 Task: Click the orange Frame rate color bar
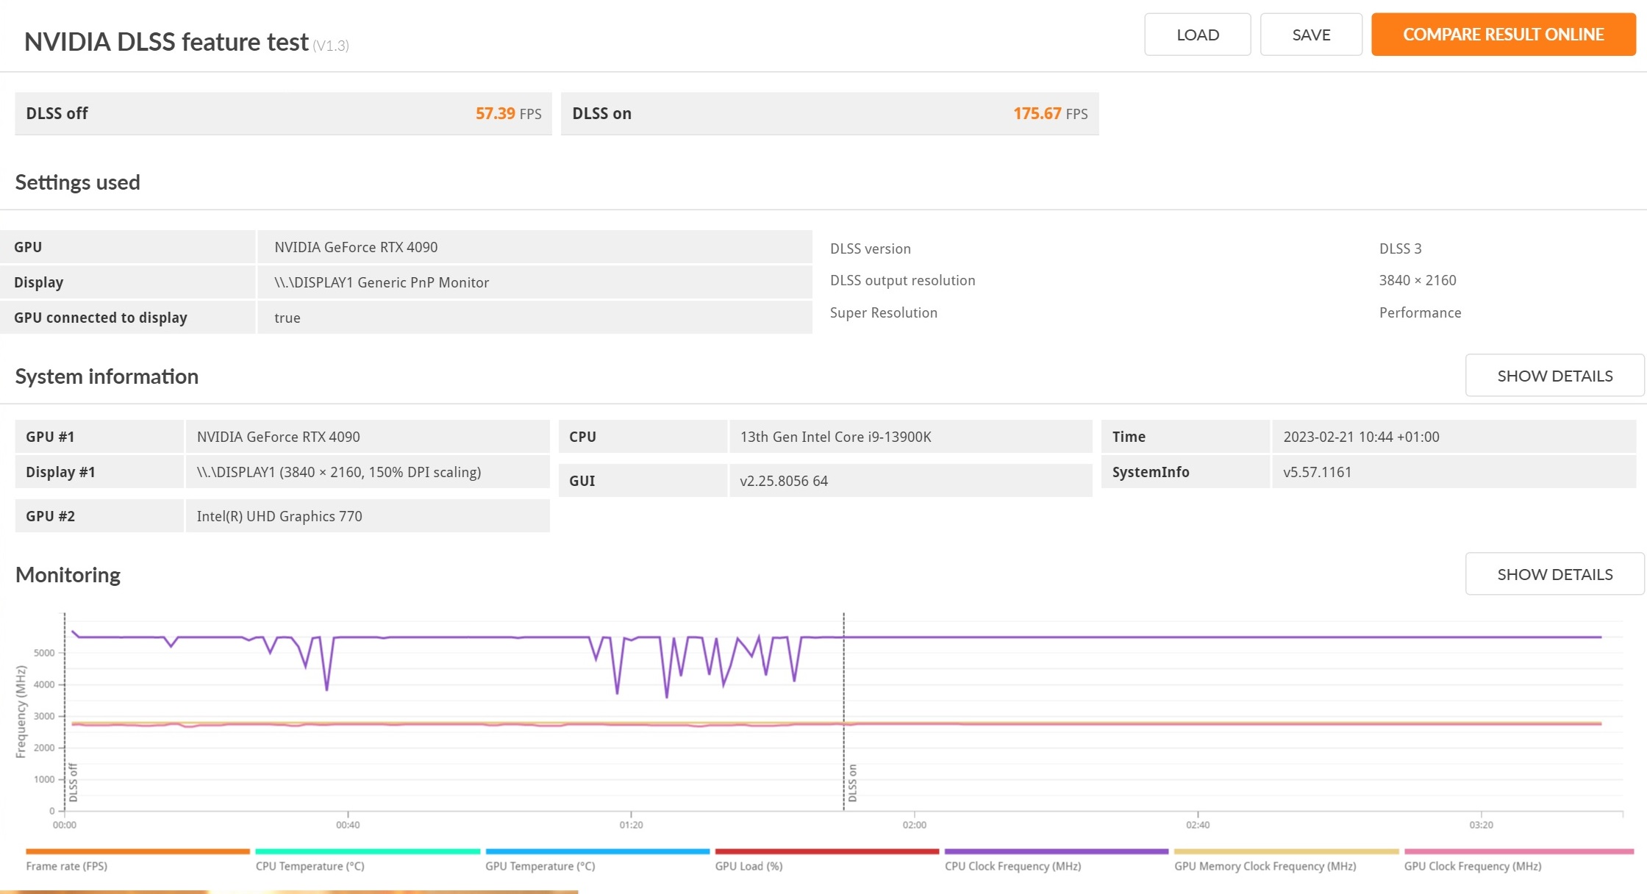click(137, 851)
